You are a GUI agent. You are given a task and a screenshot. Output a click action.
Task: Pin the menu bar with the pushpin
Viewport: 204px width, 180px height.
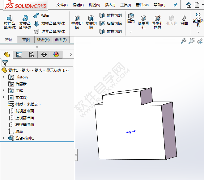(175, 5)
